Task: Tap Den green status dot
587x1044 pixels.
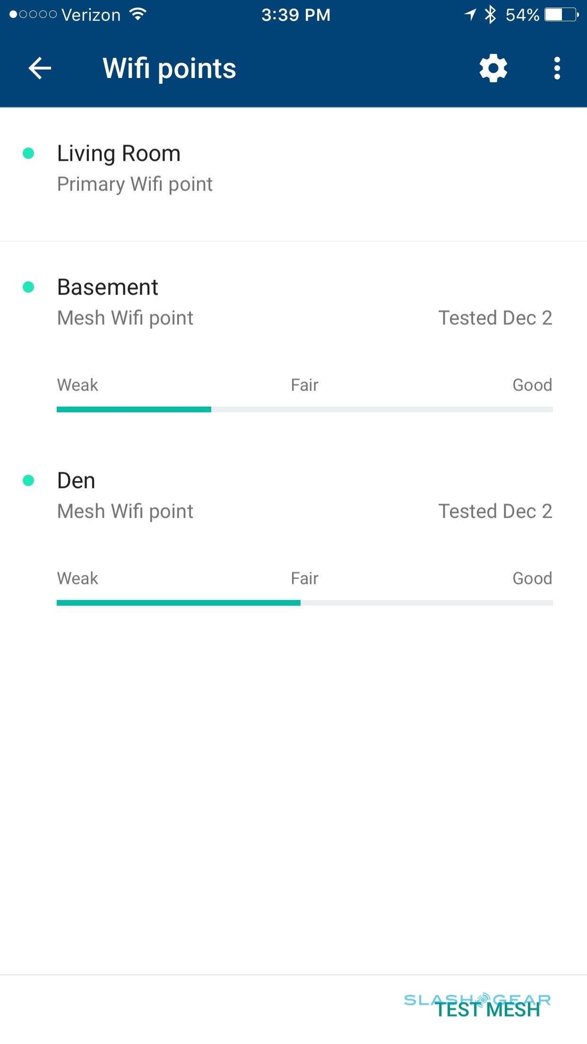Action: click(28, 480)
